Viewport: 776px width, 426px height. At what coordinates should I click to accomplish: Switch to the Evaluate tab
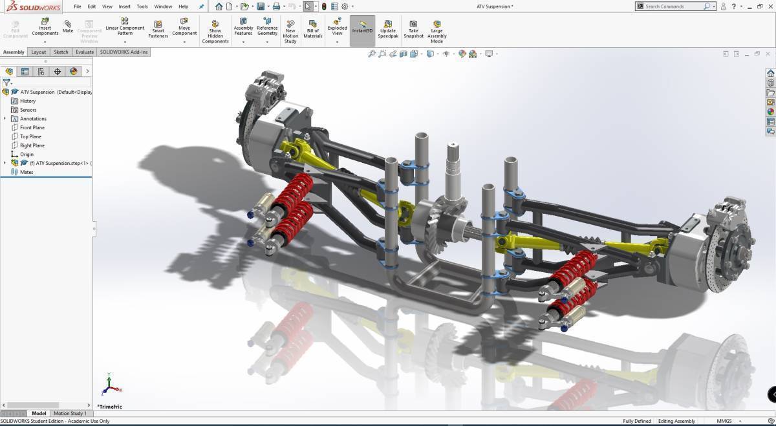[84, 52]
